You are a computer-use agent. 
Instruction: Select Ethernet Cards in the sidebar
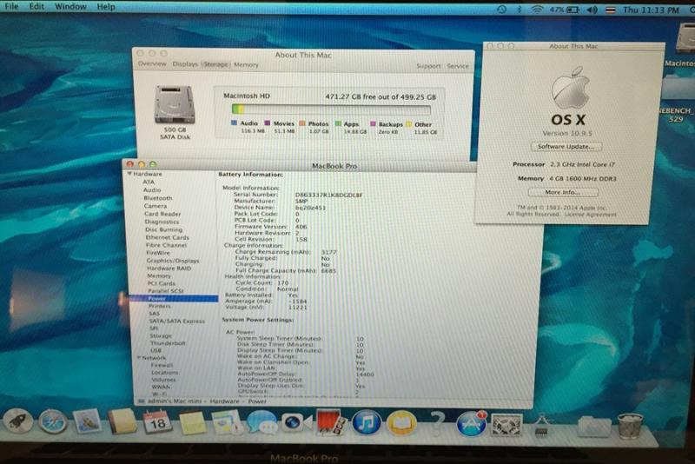(167, 237)
